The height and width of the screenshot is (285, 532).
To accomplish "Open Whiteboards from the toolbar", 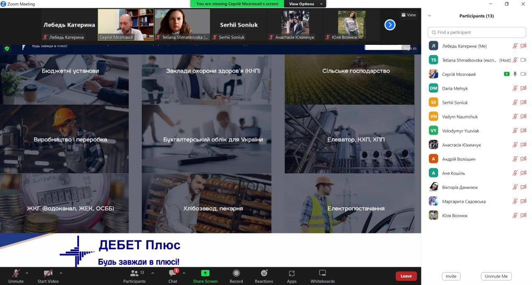I will pyautogui.click(x=322, y=274).
